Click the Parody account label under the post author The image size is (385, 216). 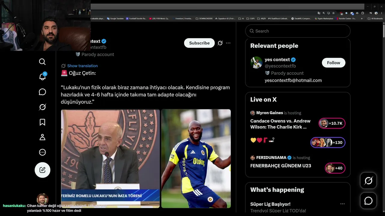click(x=98, y=54)
